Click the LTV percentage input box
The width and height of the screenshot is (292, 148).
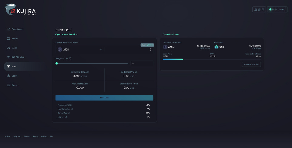(x=142, y=63)
